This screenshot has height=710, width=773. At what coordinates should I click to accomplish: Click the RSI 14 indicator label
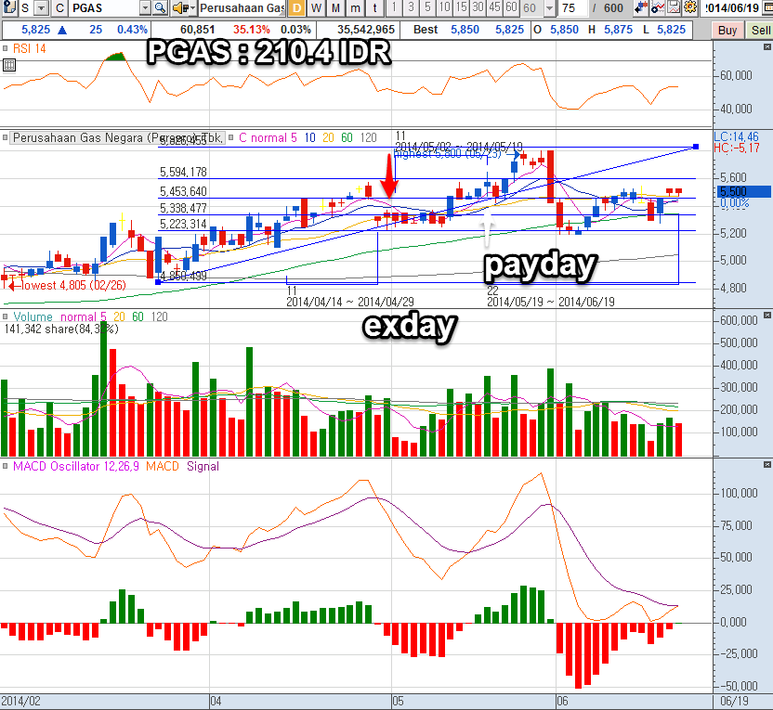point(29,48)
